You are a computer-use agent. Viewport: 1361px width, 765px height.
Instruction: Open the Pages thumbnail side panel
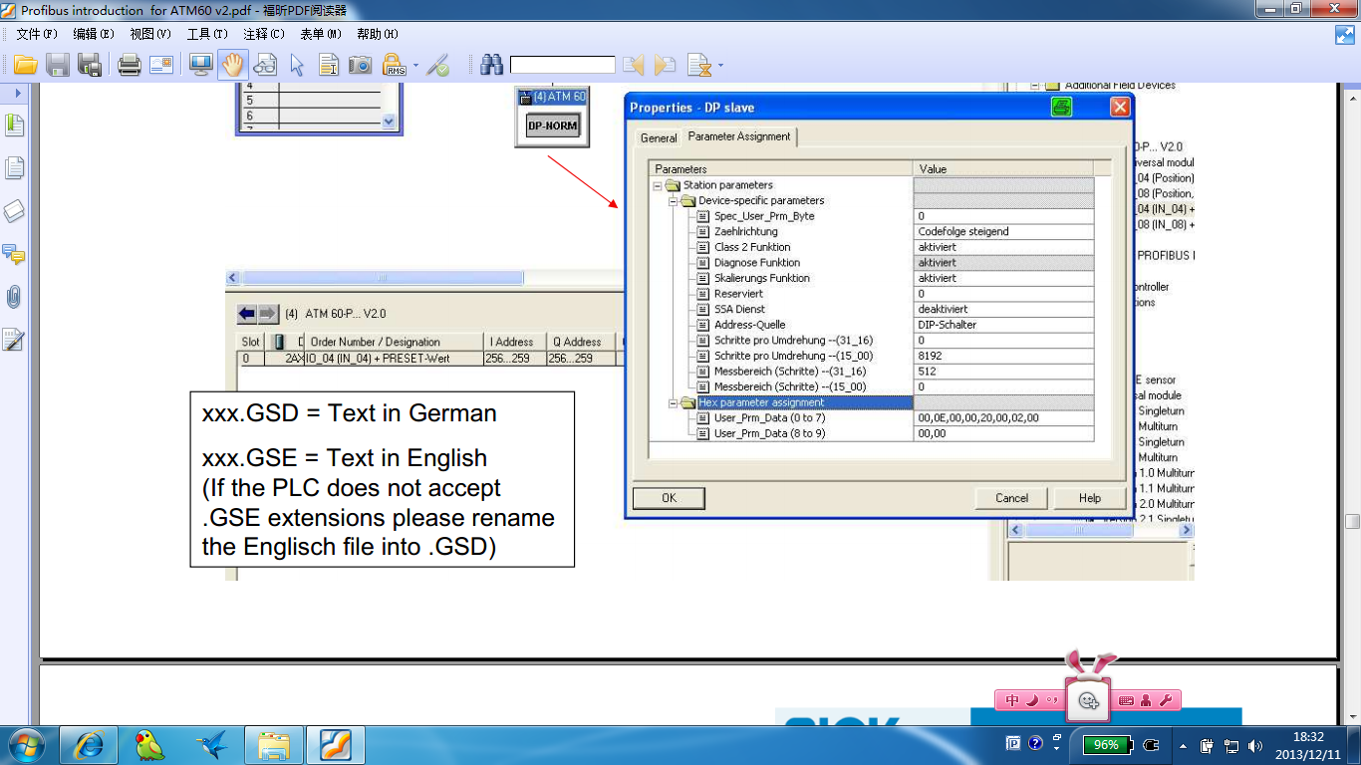pos(15,168)
